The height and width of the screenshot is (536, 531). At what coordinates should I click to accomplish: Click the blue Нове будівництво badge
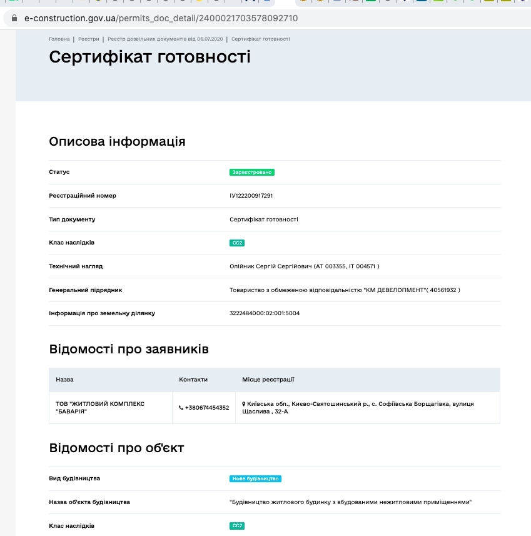255,478
